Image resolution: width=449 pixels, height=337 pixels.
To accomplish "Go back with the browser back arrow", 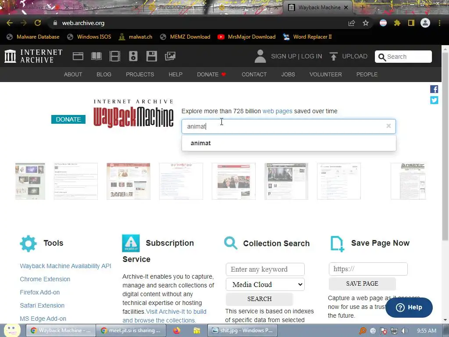I will pyautogui.click(x=10, y=23).
